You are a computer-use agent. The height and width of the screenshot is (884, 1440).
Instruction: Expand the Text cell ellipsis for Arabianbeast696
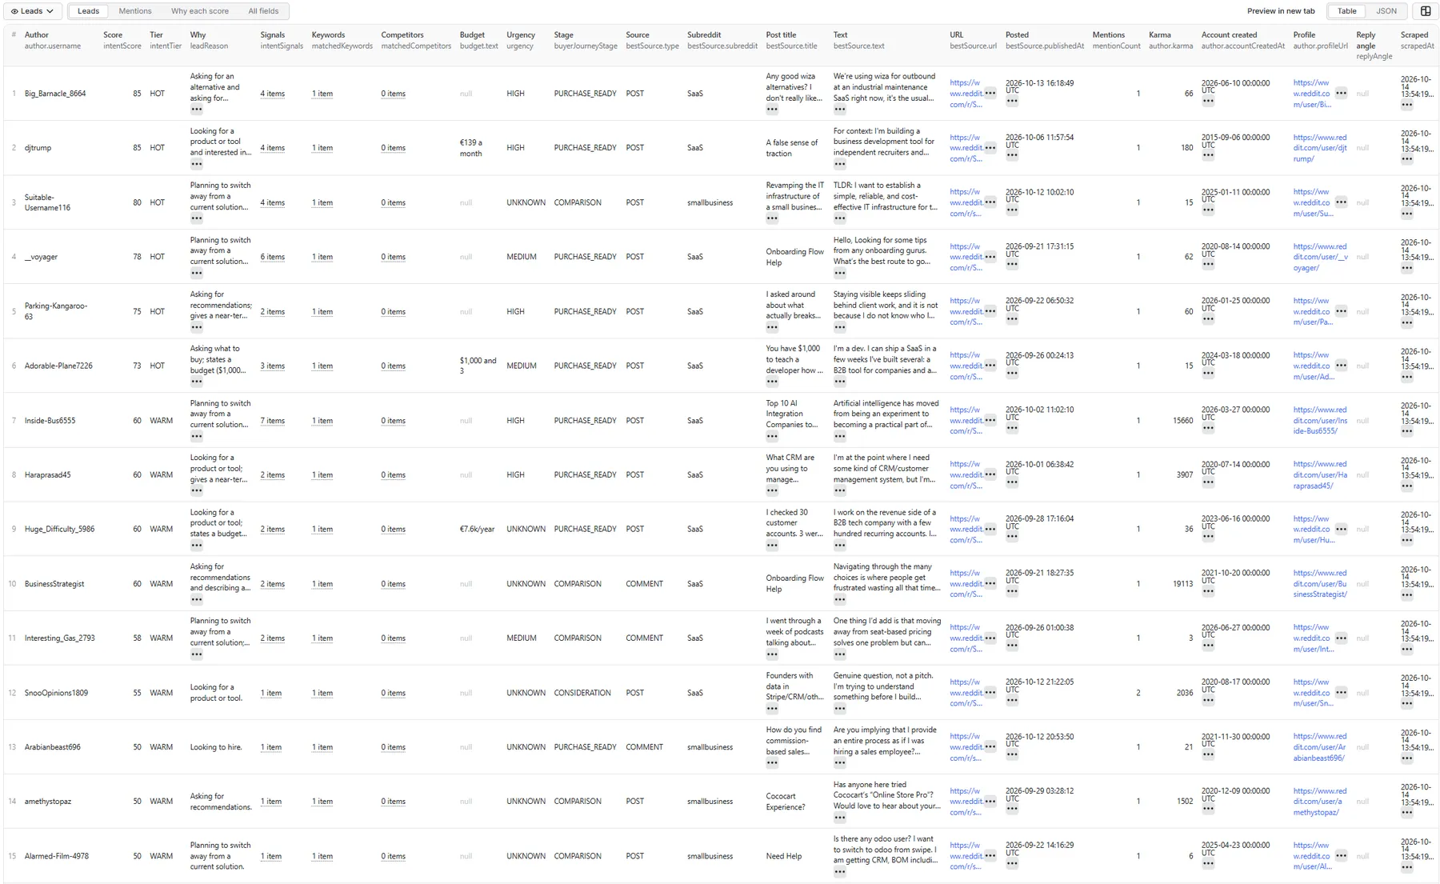[x=840, y=763]
